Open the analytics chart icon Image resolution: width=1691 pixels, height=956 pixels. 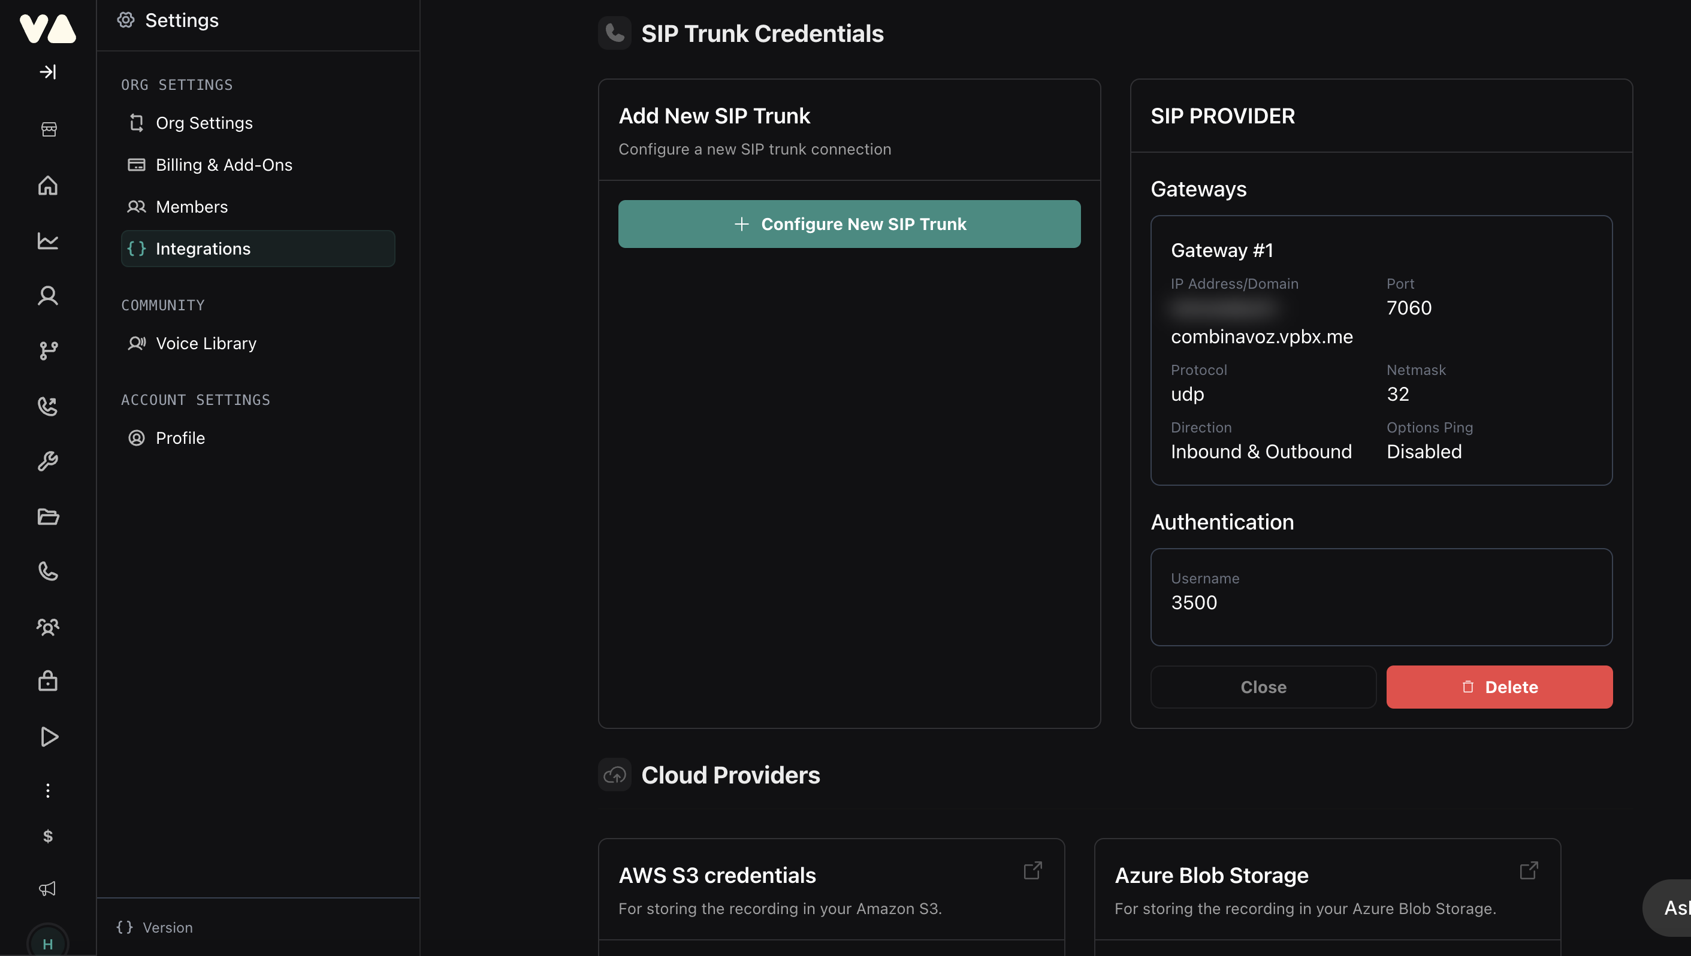(x=48, y=241)
